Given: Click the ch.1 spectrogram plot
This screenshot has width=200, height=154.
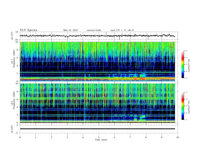Looking at the screenshot, I should (x=97, y=61).
